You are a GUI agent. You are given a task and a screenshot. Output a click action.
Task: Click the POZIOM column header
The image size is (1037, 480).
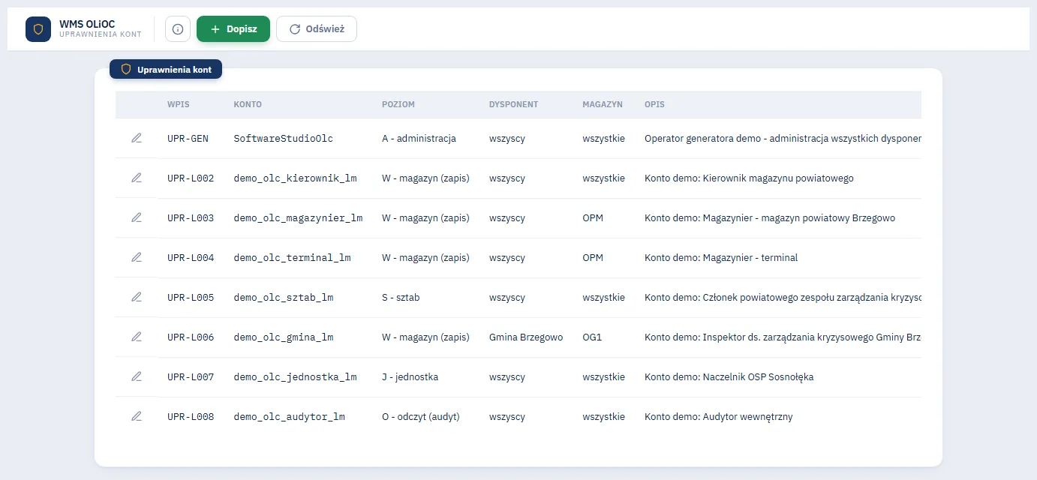coord(398,104)
